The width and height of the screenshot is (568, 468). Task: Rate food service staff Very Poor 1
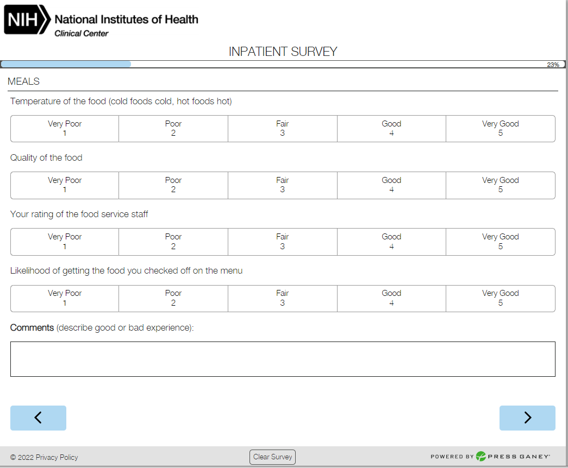click(65, 242)
